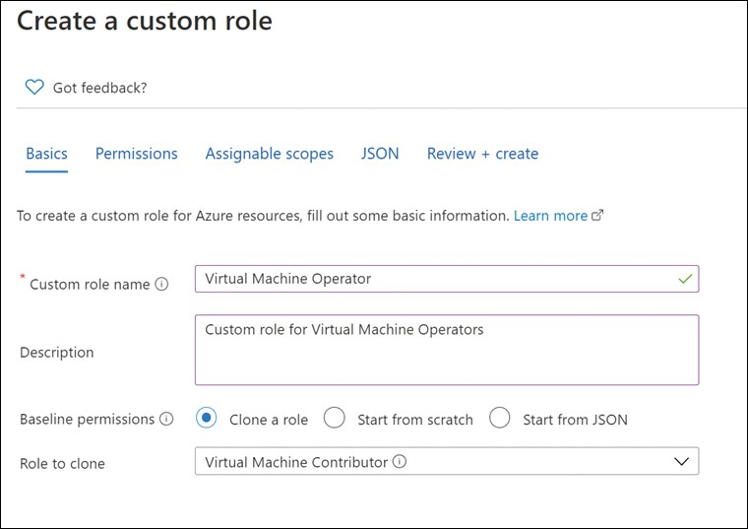The width and height of the screenshot is (748, 529).
Task: Click the Role to clone label
Action: (x=62, y=464)
